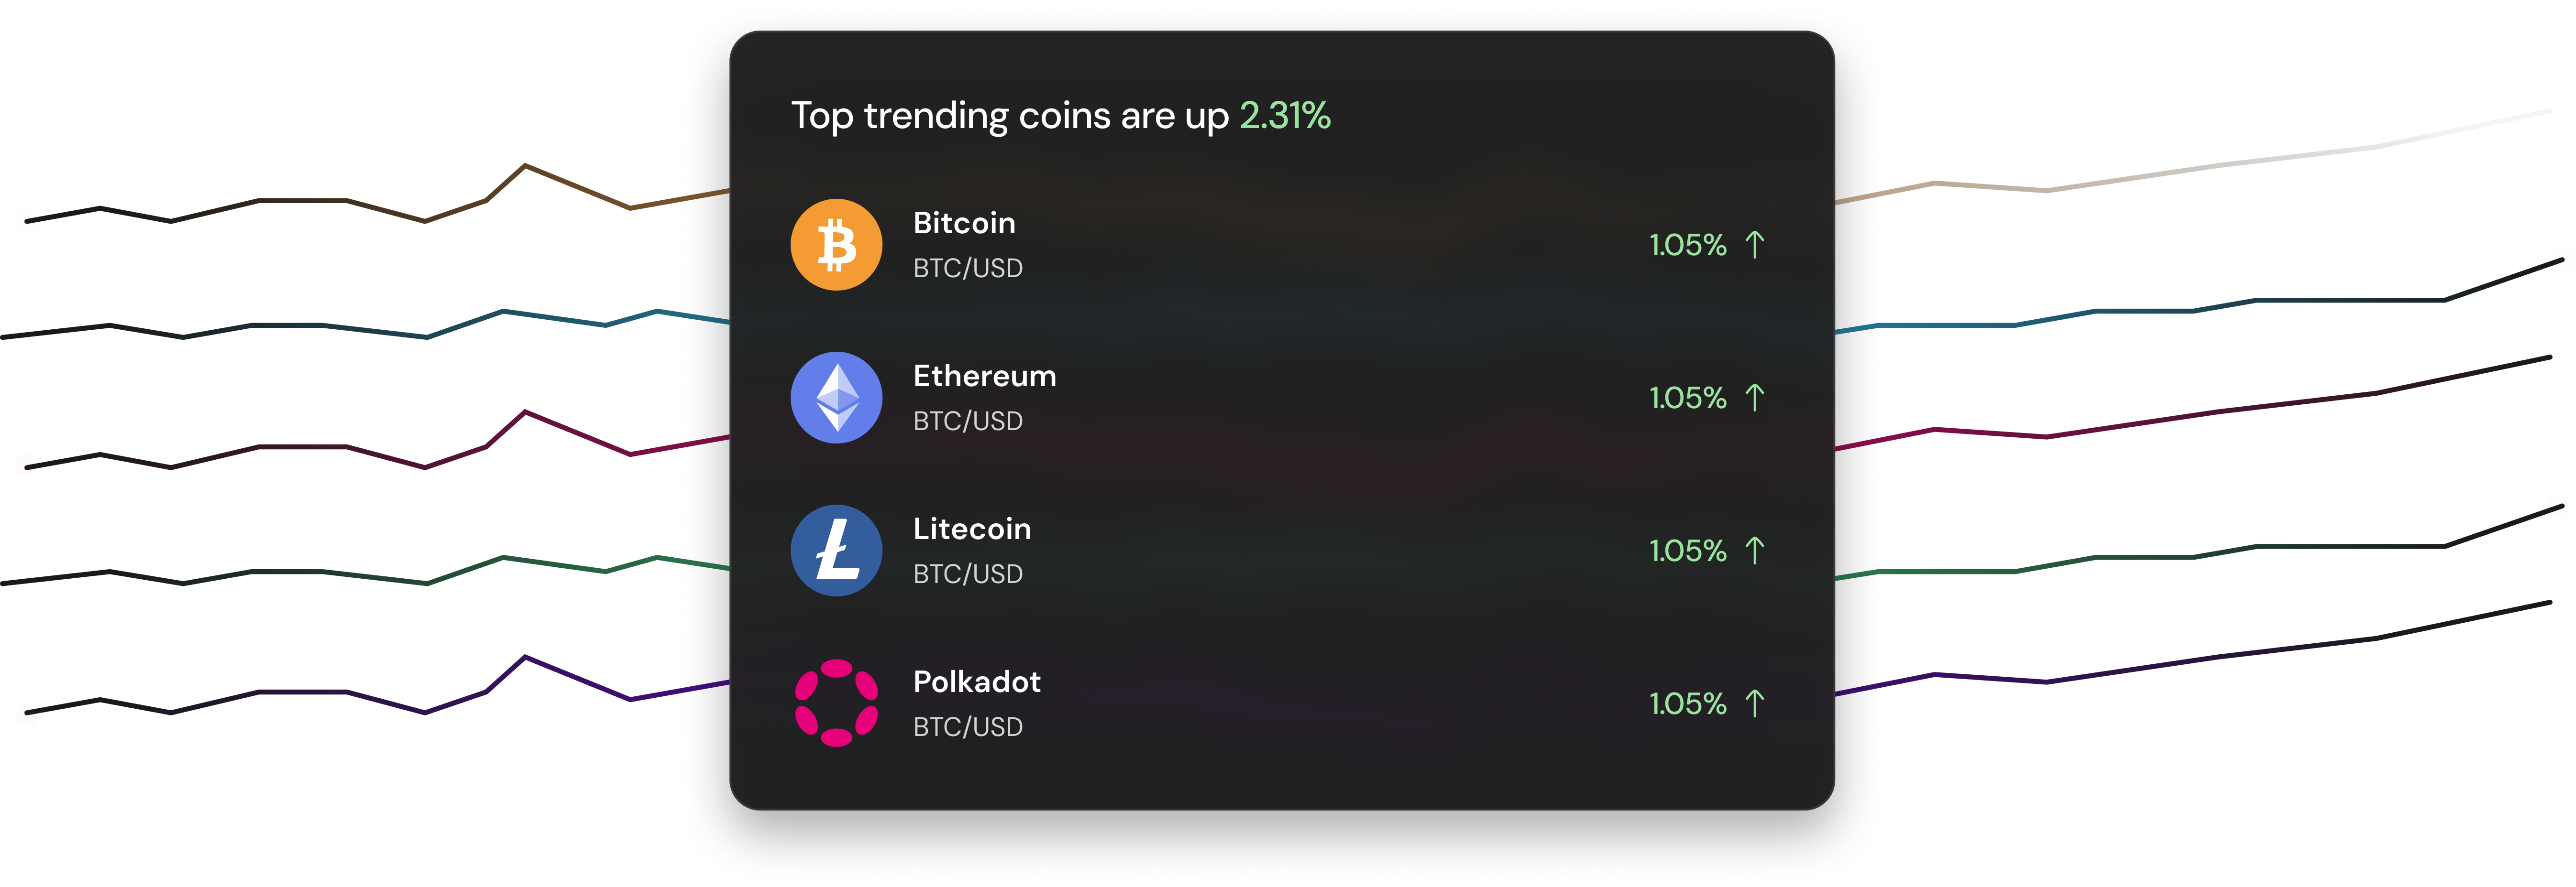2576x887 pixels.
Task: Select the Litecoin name label
Action: 972,529
